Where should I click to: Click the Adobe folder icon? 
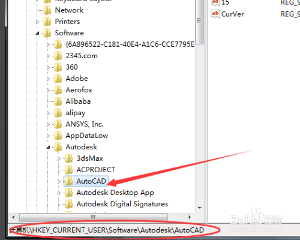(58, 79)
